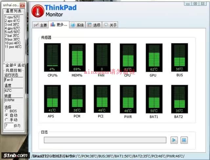Click the CPU% usage gauge
The height and width of the screenshot is (160, 210).
[x=52, y=57]
